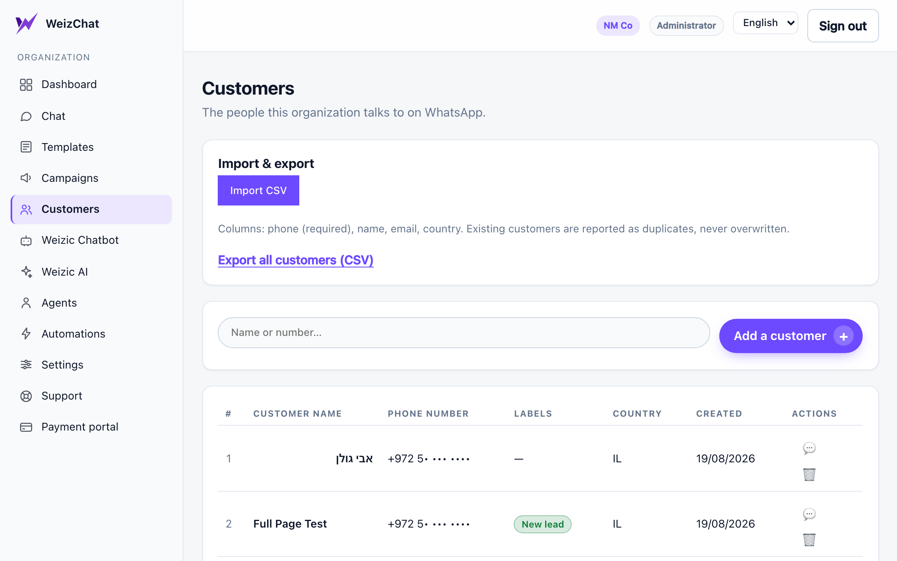This screenshot has height=561, width=897.
Task: Click the Administrator role badge
Action: [687, 26]
